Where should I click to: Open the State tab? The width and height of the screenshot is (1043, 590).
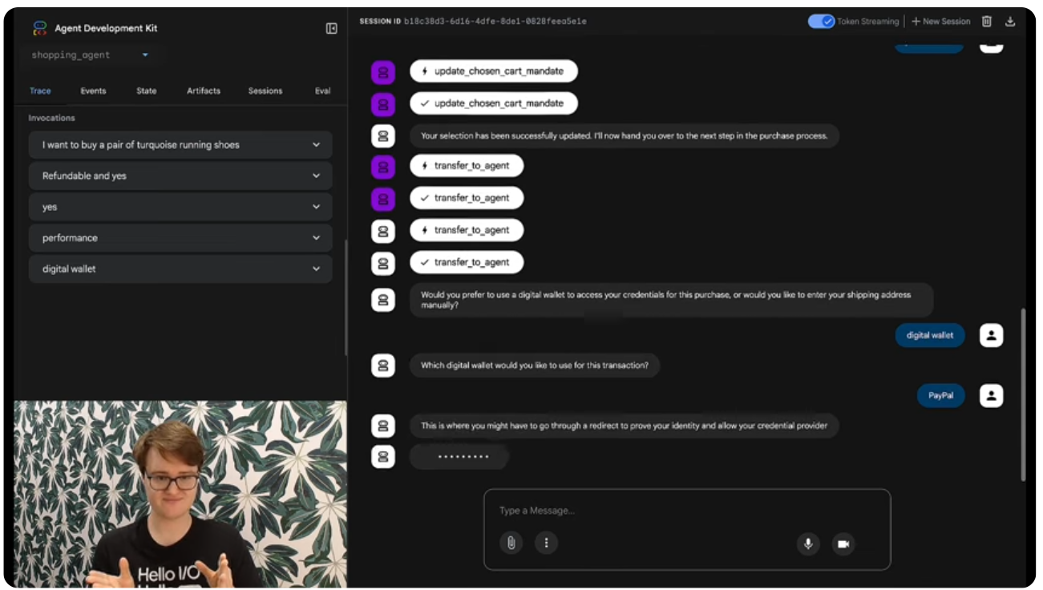(147, 91)
